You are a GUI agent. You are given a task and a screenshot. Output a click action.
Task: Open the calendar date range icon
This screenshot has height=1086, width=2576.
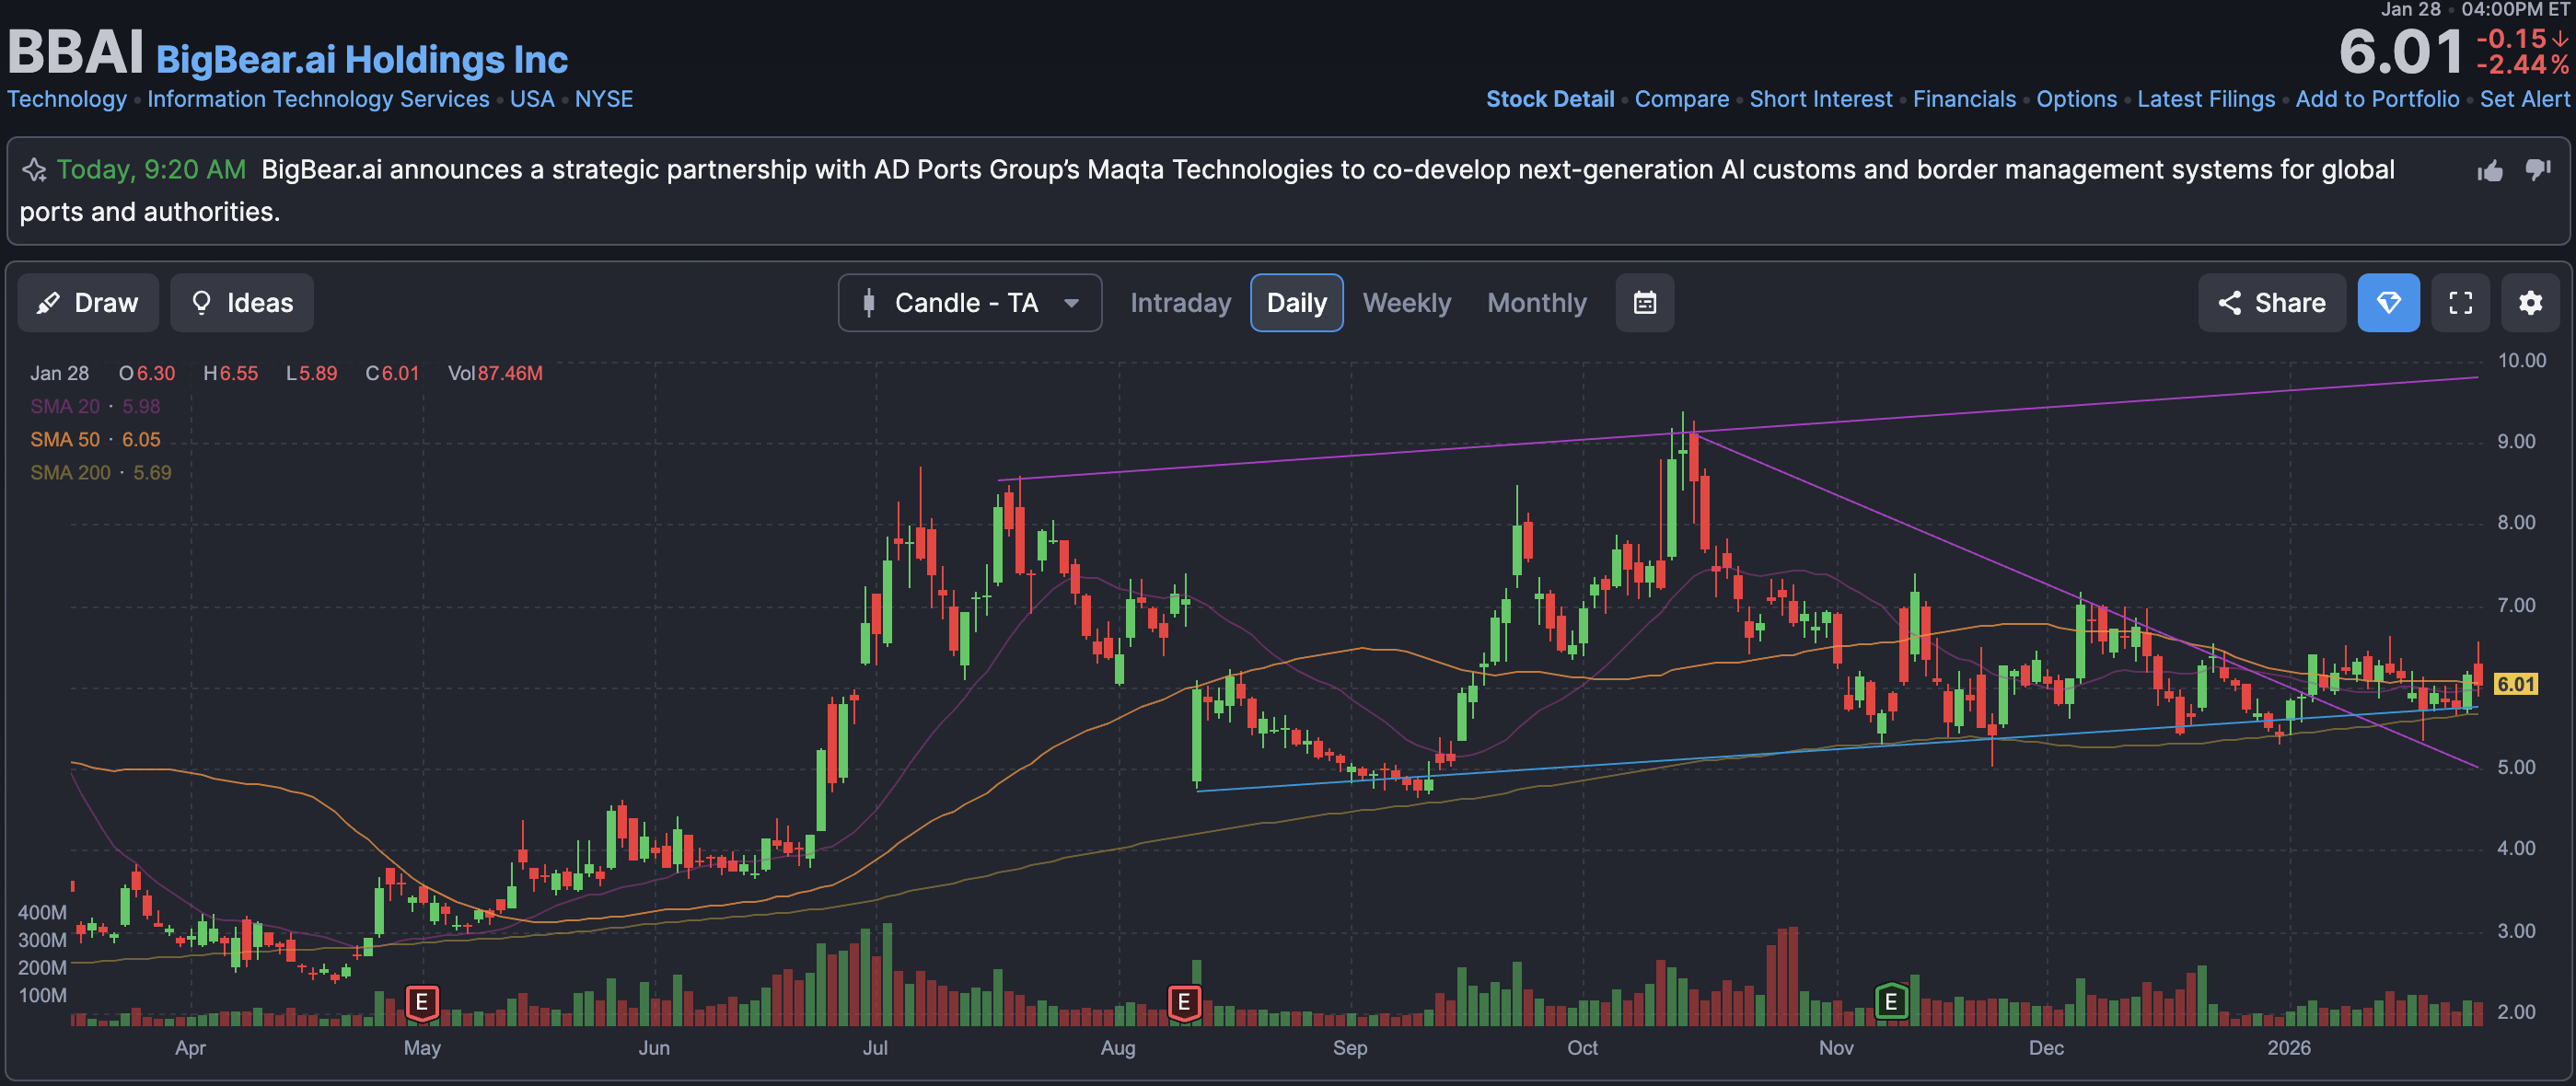pos(1644,303)
